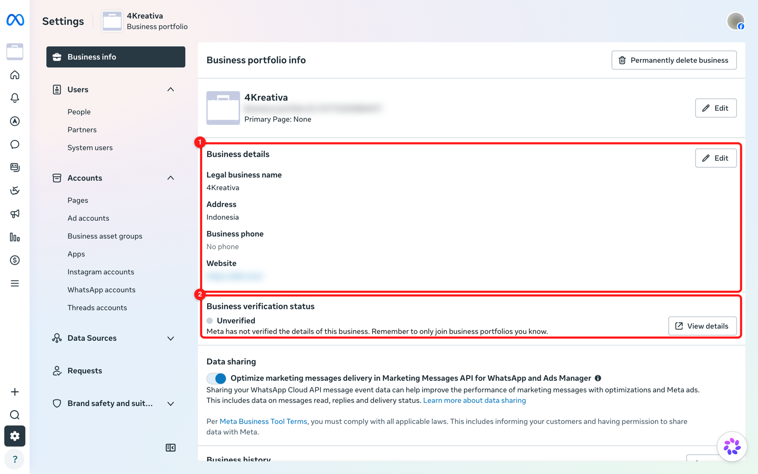758x474 pixels.
Task: Open Learn more about data sharing link
Action: 474,400
